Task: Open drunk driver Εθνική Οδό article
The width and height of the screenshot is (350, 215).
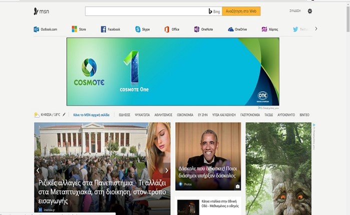Action: point(220,203)
